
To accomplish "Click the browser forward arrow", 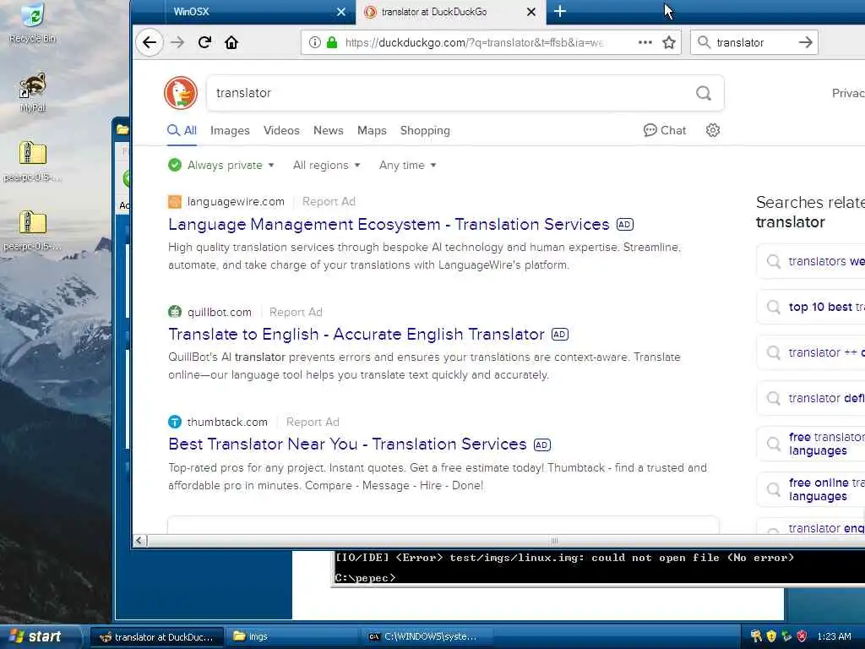I will 177,42.
